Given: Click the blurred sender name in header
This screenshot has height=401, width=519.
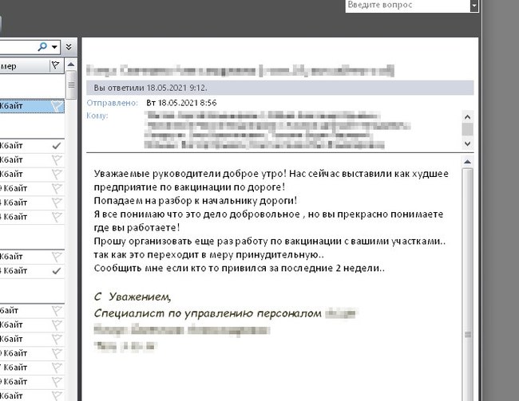Looking at the screenshot, I should coord(240,70).
